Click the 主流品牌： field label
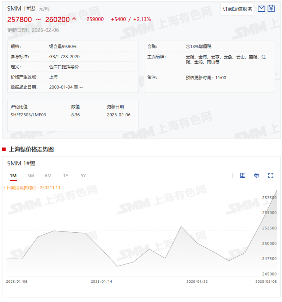 point(157,57)
